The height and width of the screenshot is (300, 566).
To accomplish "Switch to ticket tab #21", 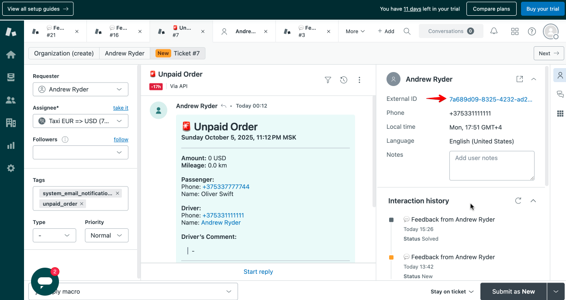I will [x=55, y=31].
